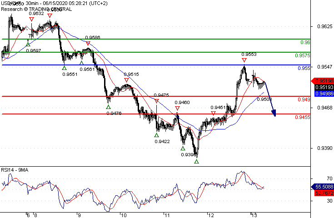The height and width of the screenshot is (218, 334).
Task: Click the red triangle marker under 0.9460
Action: click(x=177, y=109)
